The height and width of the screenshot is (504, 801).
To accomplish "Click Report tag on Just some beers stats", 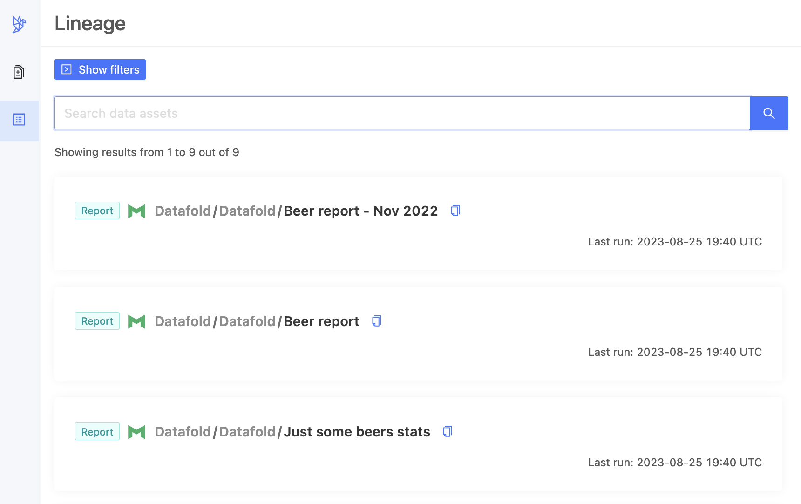I will point(97,432).
